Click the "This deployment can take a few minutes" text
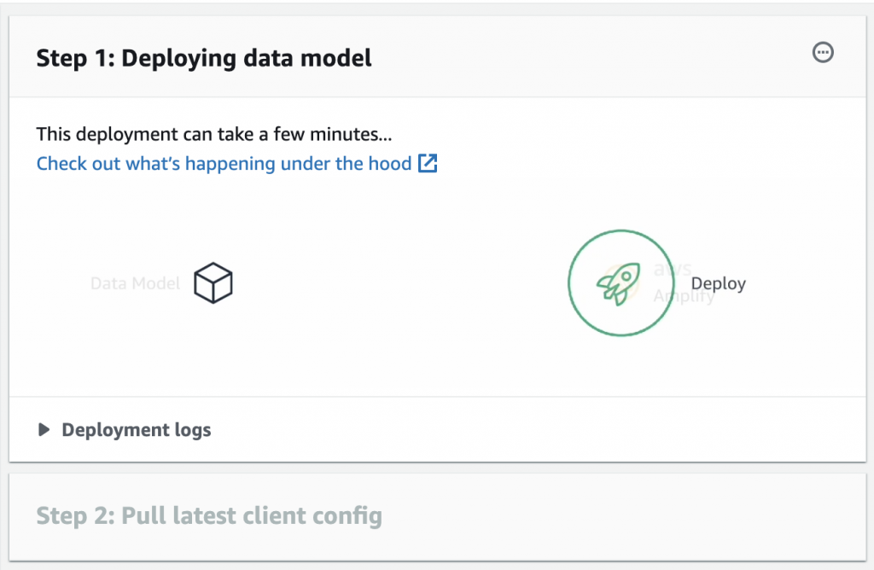This screenshot has height=570, width=874. click(214, 134)
